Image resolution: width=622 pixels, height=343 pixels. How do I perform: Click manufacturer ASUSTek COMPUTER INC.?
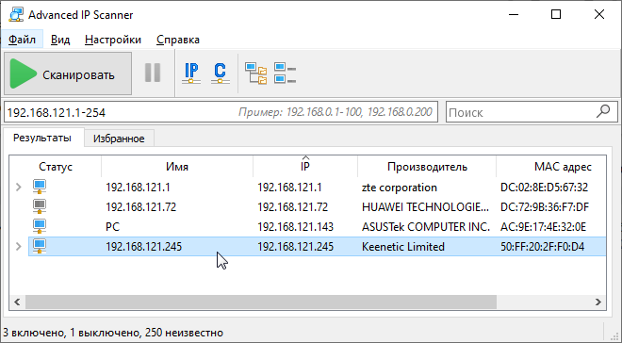(426, 227)
